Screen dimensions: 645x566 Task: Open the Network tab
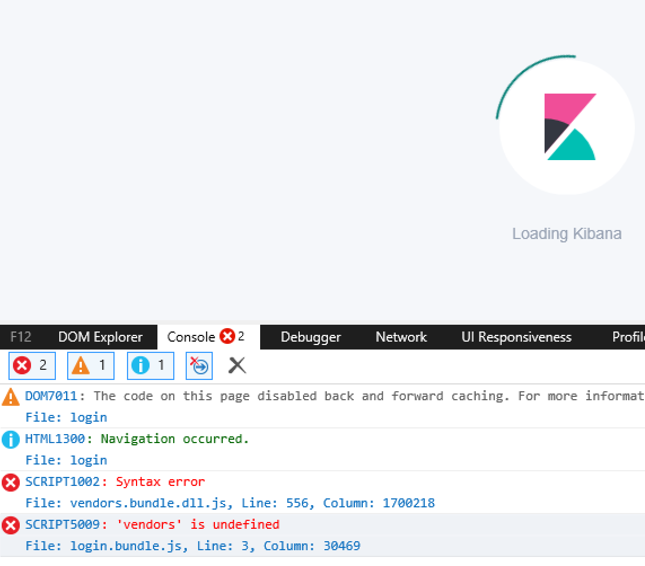[x=401, y=337]
